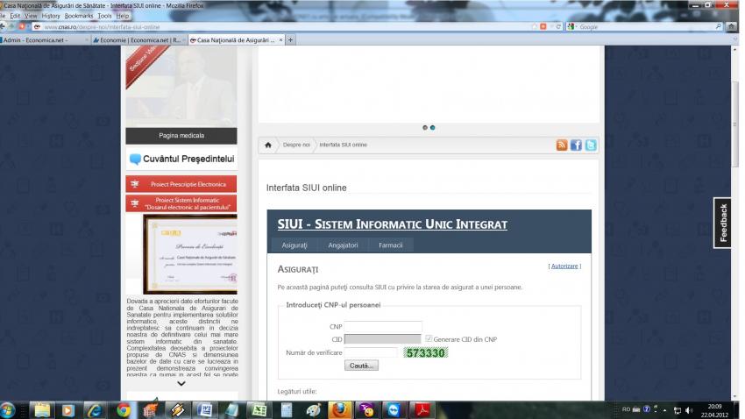Open the Facebook page icon
The height and width of the screenshot is (419, 745).
point(576,145)
